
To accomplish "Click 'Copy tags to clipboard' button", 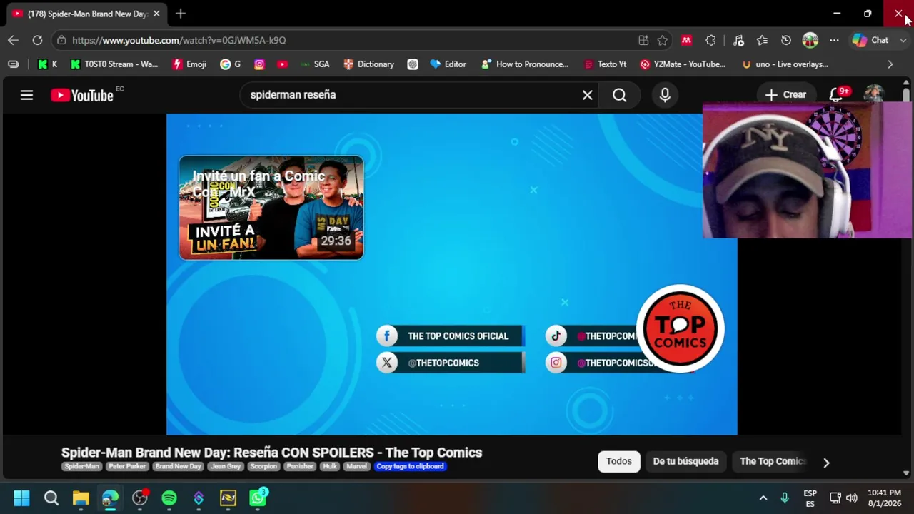I will [x=410, y=466].
